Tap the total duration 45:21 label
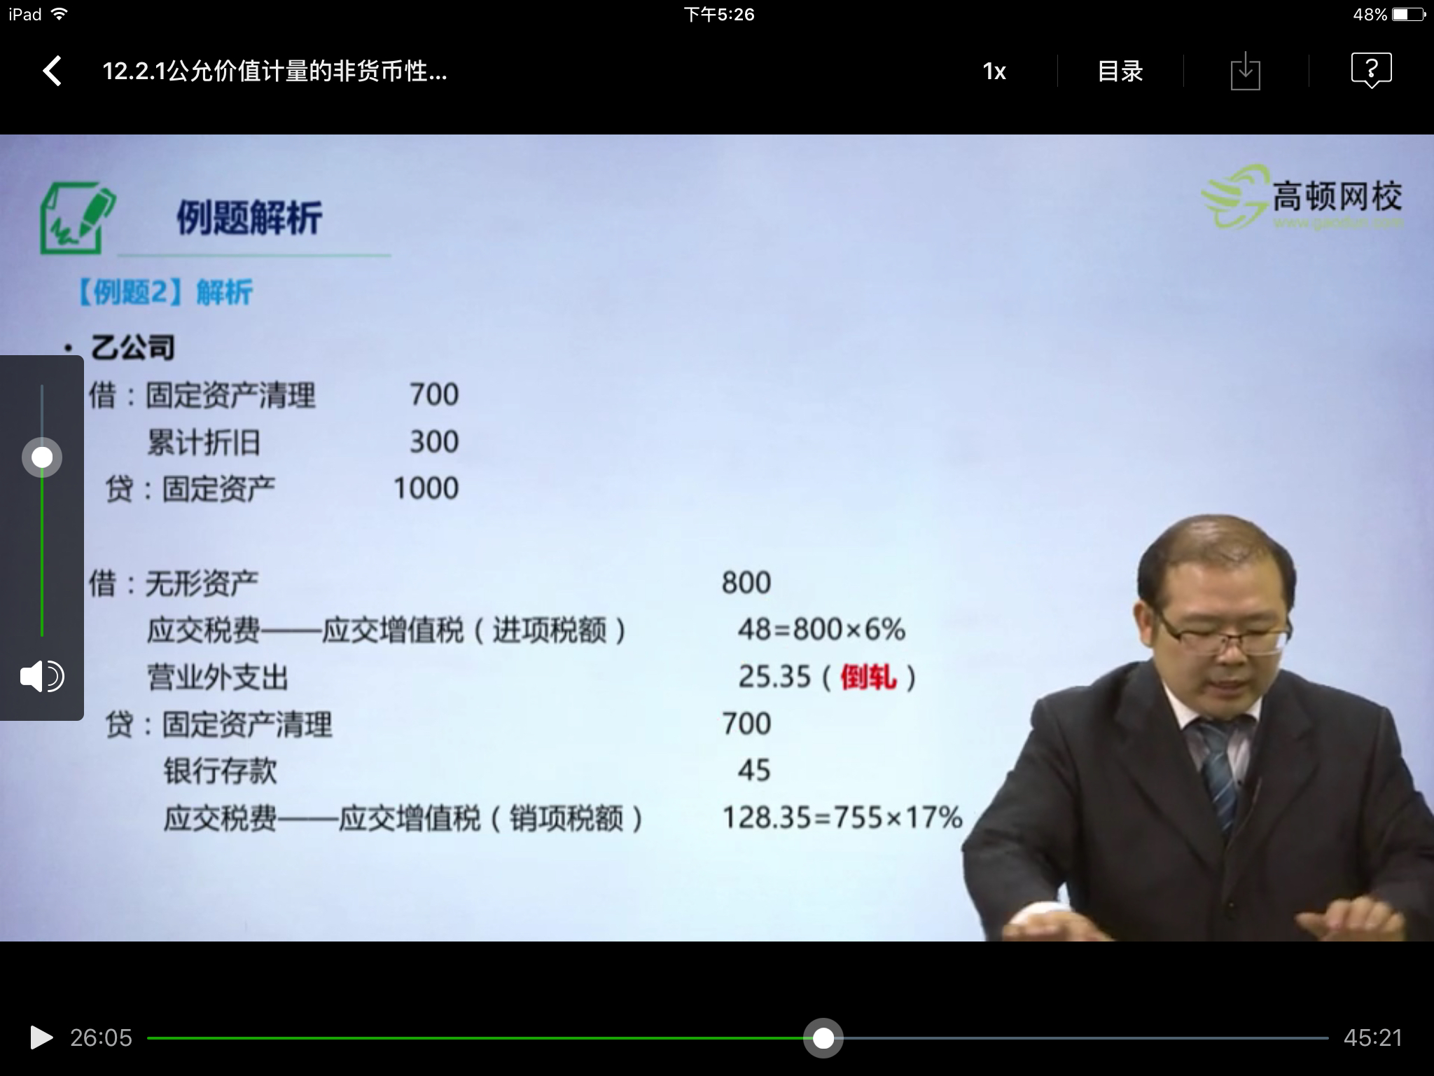This screenshot has height=1076, width=1434. [1372, 1038]
